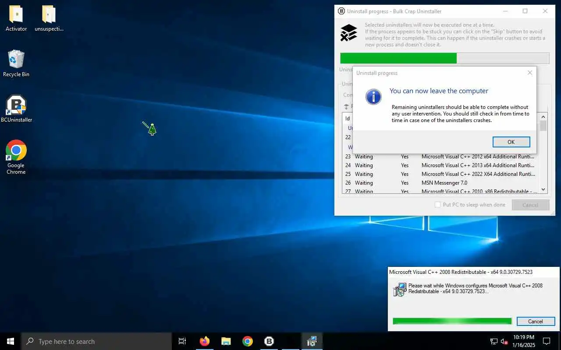This screenshot has height=350, width=561.
Task: Click the B icon in BCUninstaller title bar
Action: (x=341, y=11)
